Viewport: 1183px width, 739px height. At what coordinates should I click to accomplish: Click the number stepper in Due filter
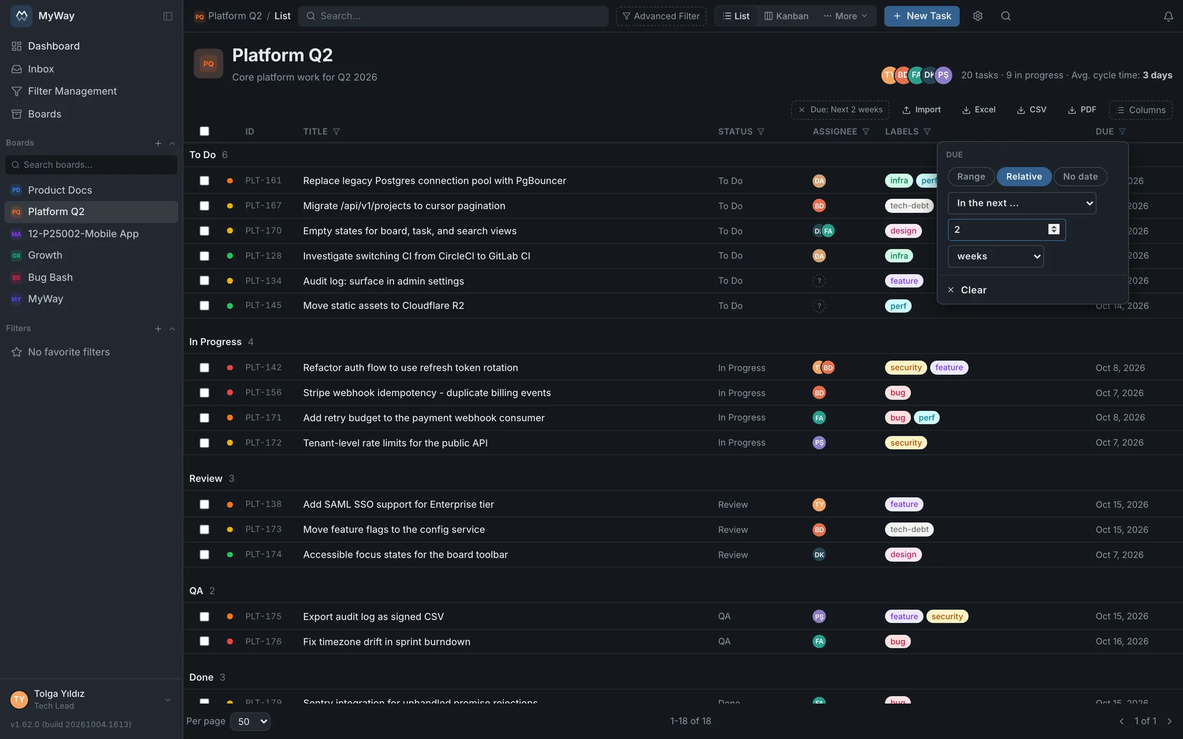(1054, 229)
